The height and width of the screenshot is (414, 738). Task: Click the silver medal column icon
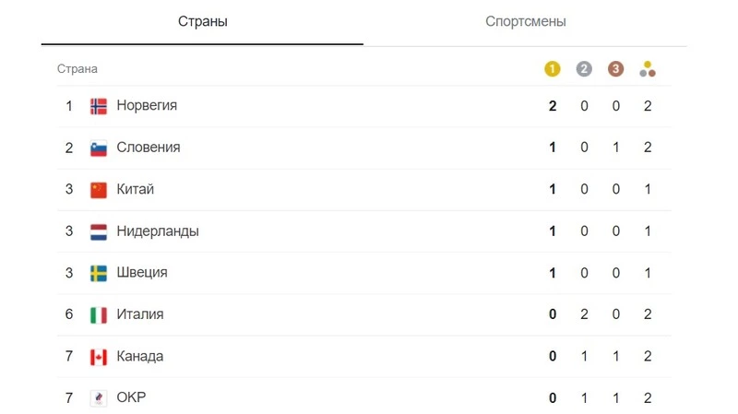click(x=584, y=69)
